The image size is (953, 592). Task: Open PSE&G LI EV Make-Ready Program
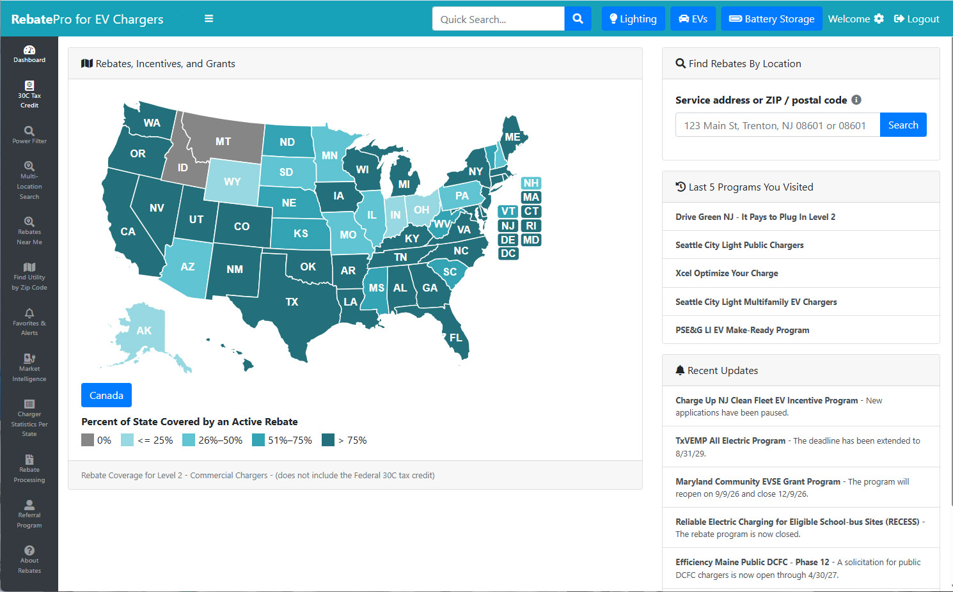tap(742, 330)
